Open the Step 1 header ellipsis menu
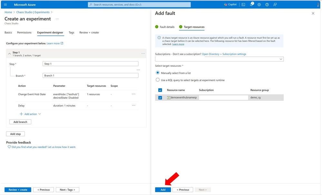 [x=143, y=54]
